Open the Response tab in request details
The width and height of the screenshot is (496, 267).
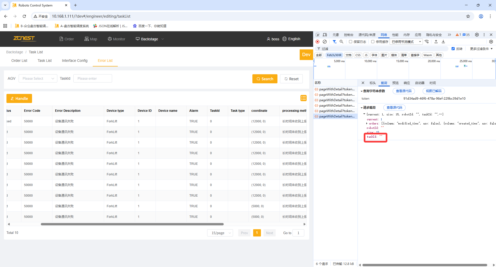(407, 83)
